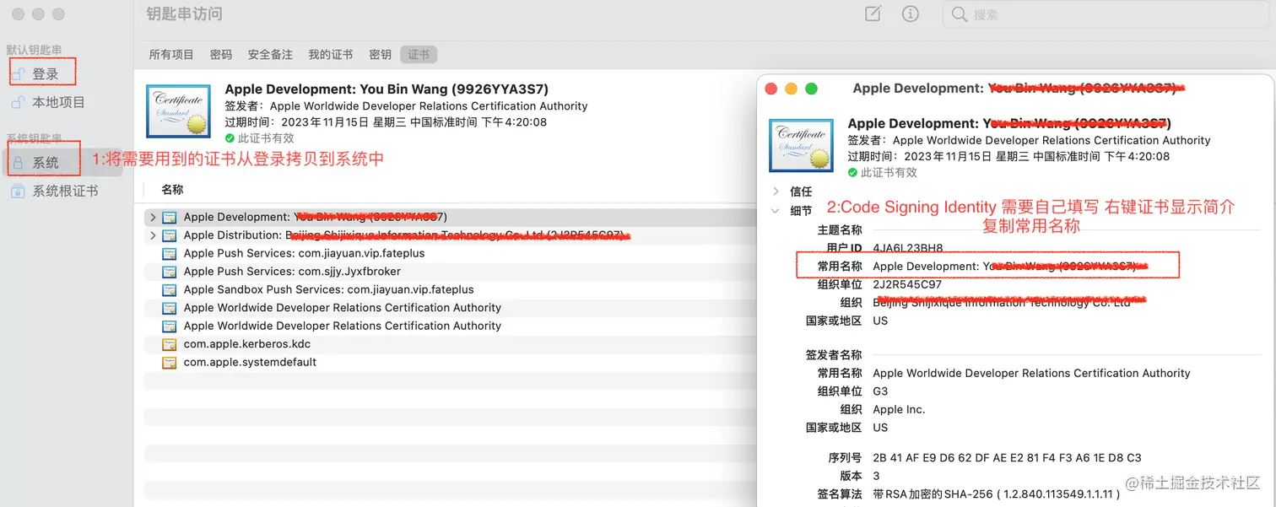Viewport: 1276px width, 507px height.
Task: Click the 用户 ID value 4JA6L23BH8
Action: [x=908, y=248]
